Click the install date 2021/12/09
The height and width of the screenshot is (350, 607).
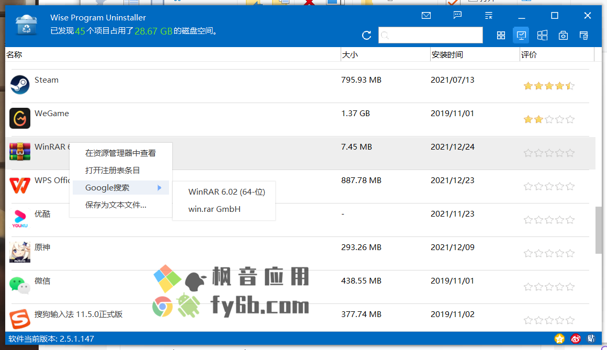point(453,247)
